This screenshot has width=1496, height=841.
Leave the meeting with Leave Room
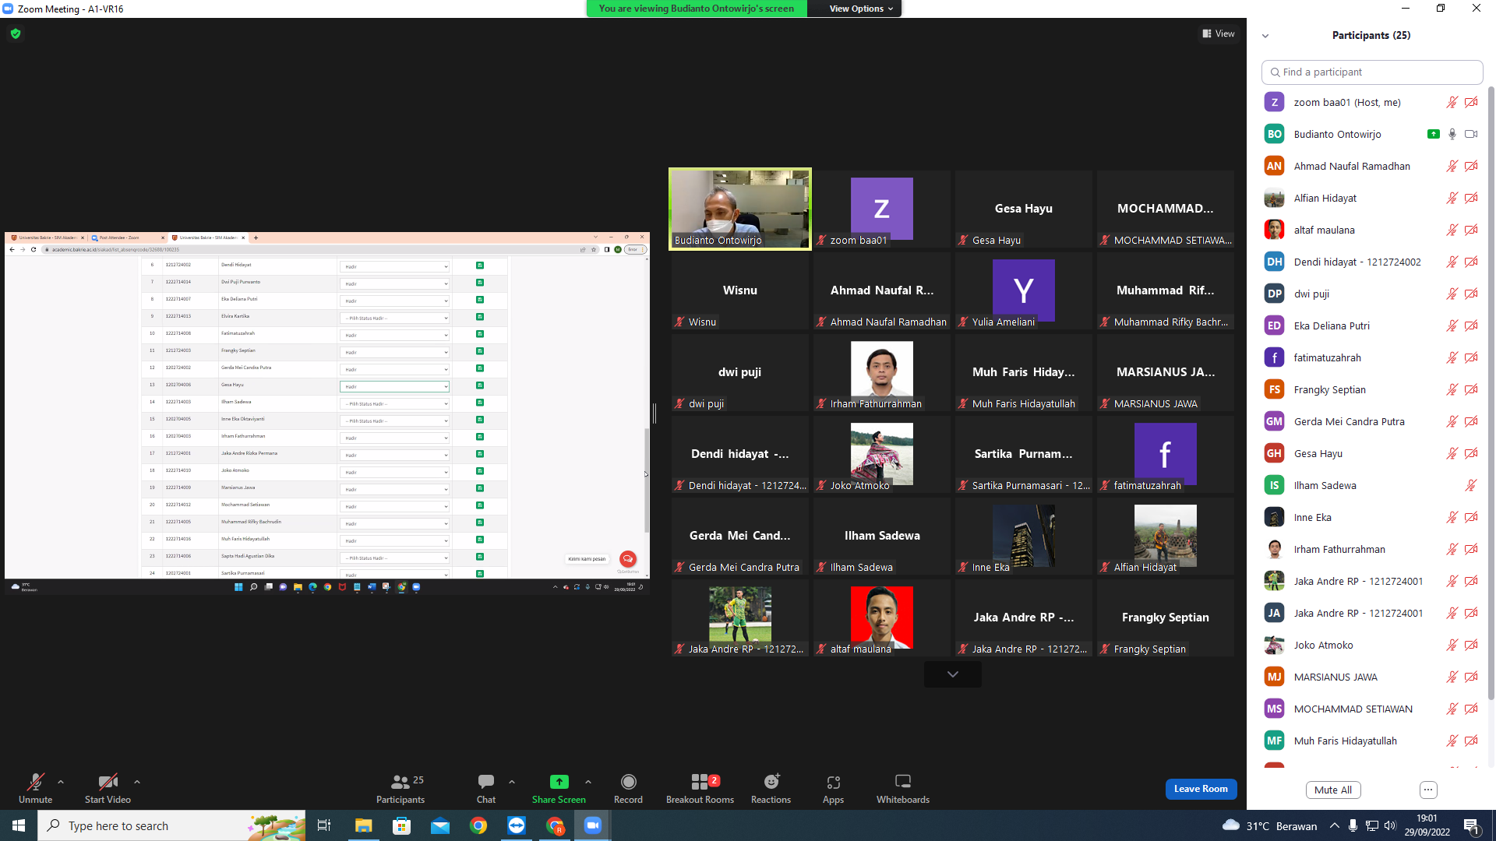click(x=1201, y=789)
